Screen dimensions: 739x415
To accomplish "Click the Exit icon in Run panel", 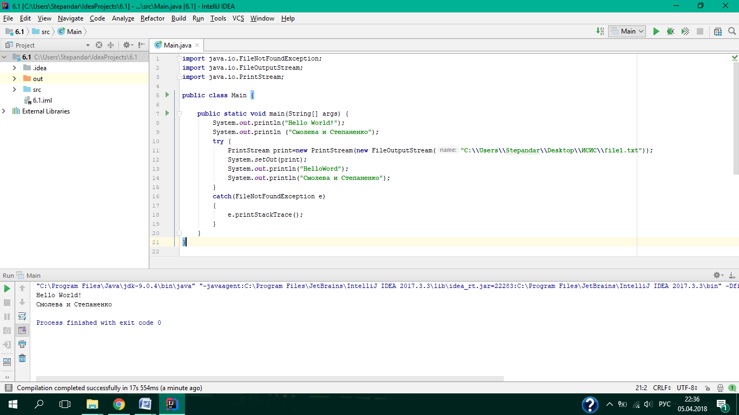I will click(7, 345).
